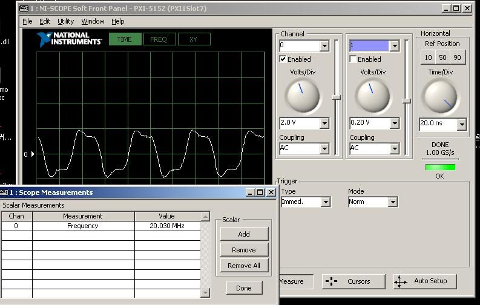The width and height of the screenshot is (480, 305).
Task: Click the channel 0 ground marker arrow
Action: coord(33,154)
